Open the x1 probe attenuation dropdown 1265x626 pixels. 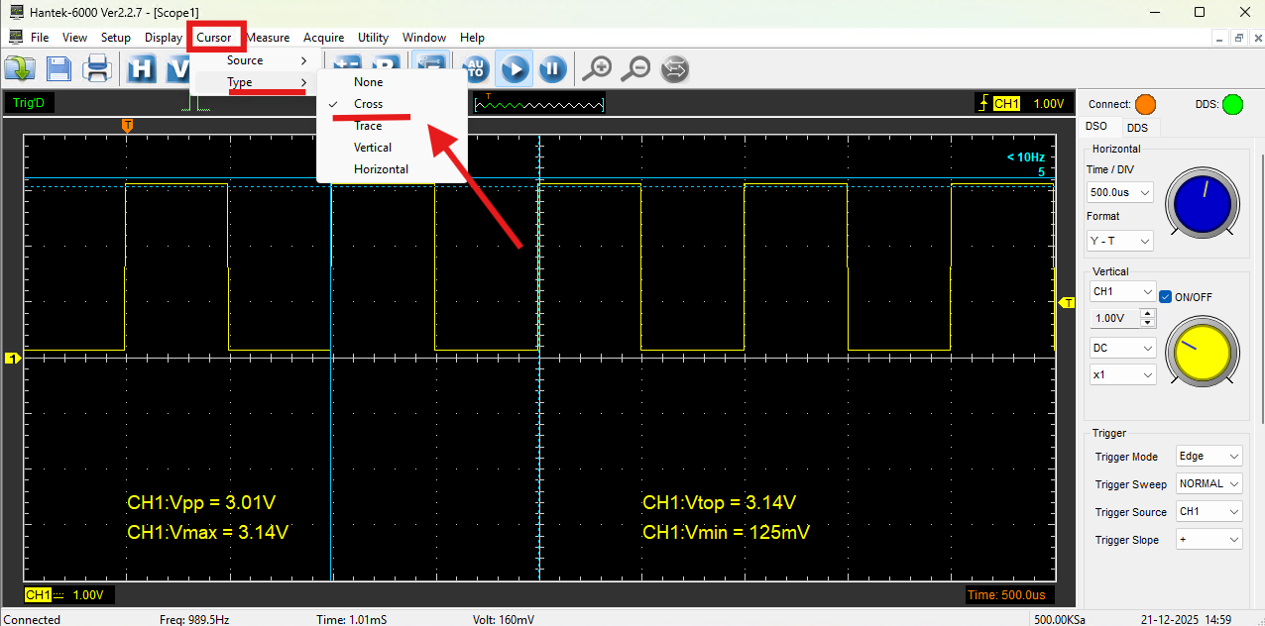(1123, 375)
